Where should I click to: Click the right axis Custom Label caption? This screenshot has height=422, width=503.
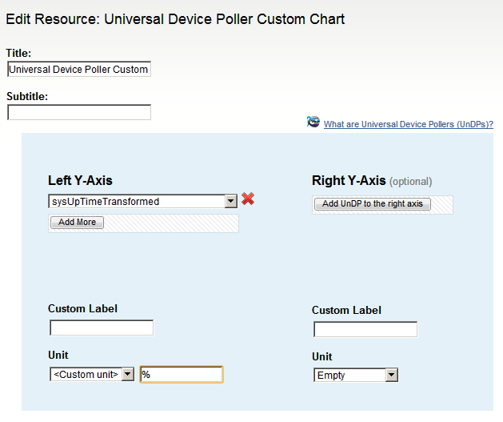click(x=346, y=310)
